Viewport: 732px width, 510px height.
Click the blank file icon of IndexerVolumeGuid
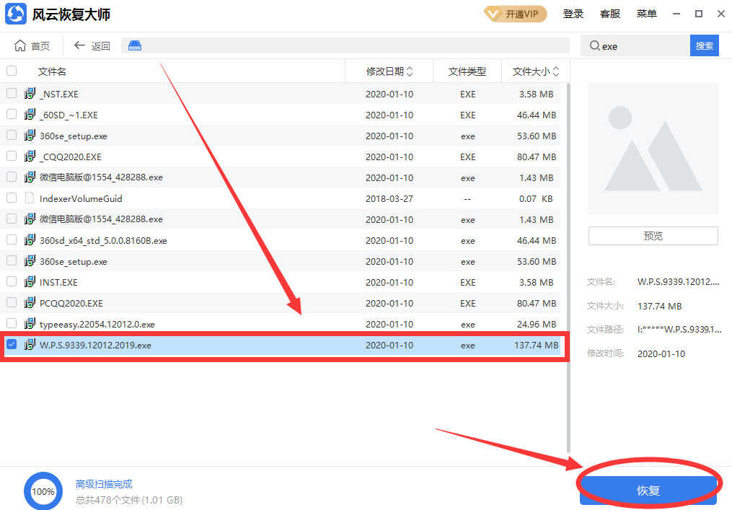pyautogui.click(x=30, y=198)
